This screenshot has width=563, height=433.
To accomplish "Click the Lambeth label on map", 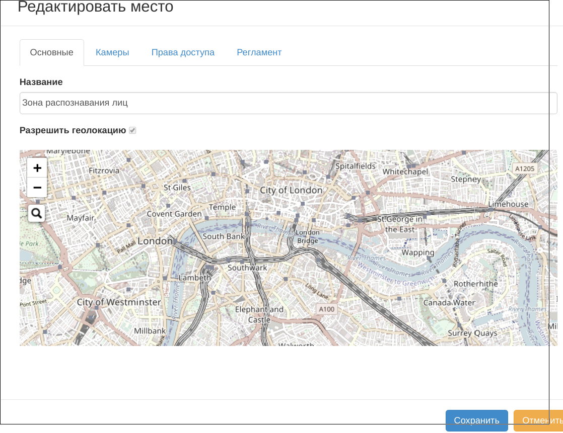I will (x=194, y=278).
